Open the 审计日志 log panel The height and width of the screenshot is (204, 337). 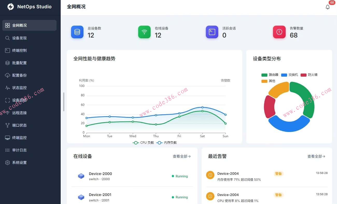click(19, 150)
